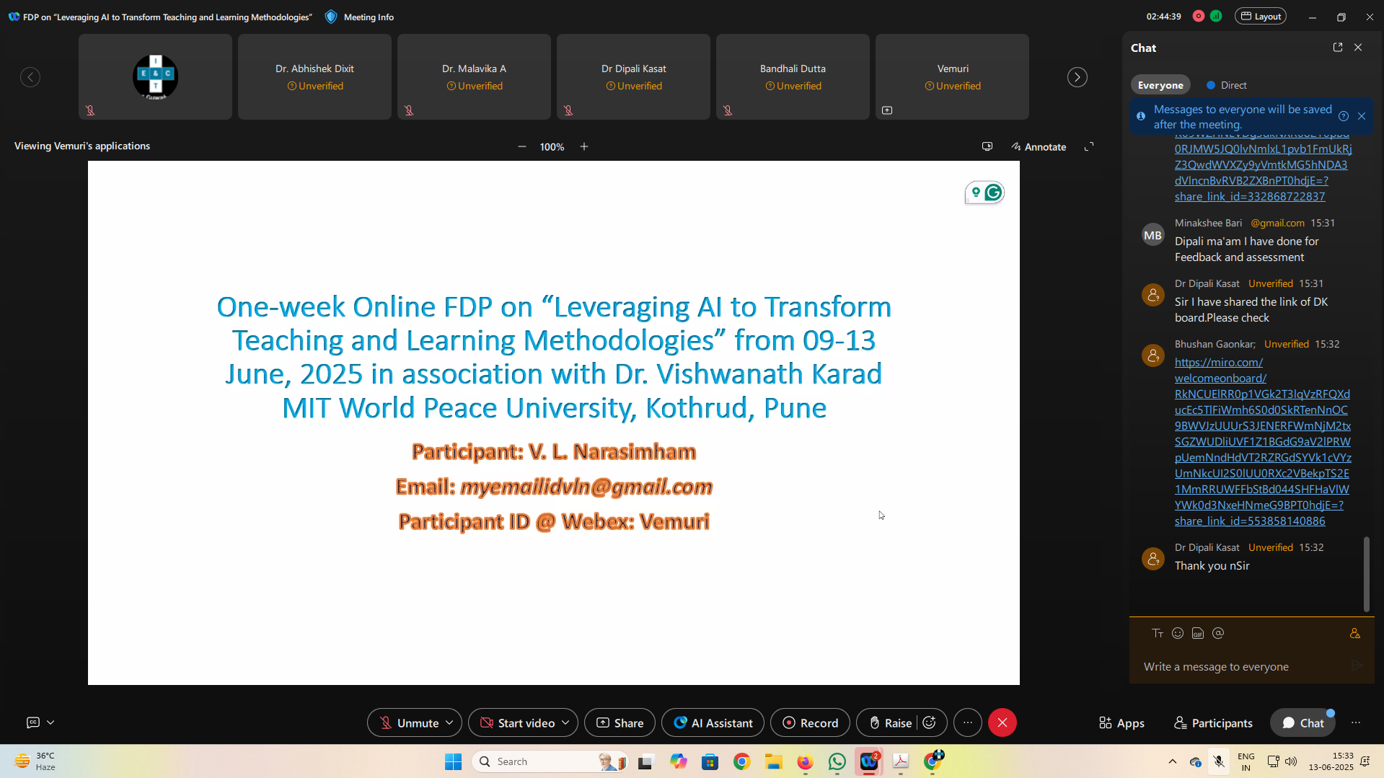Viewport: 1384px width, 778px height.
Task: Open text formatting options in chat
Action: click(1158, 633)
